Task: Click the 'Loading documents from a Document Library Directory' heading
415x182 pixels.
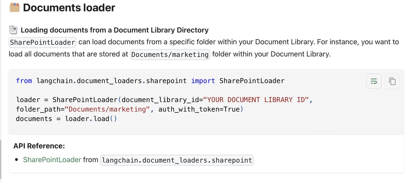Action: point(114,30)
